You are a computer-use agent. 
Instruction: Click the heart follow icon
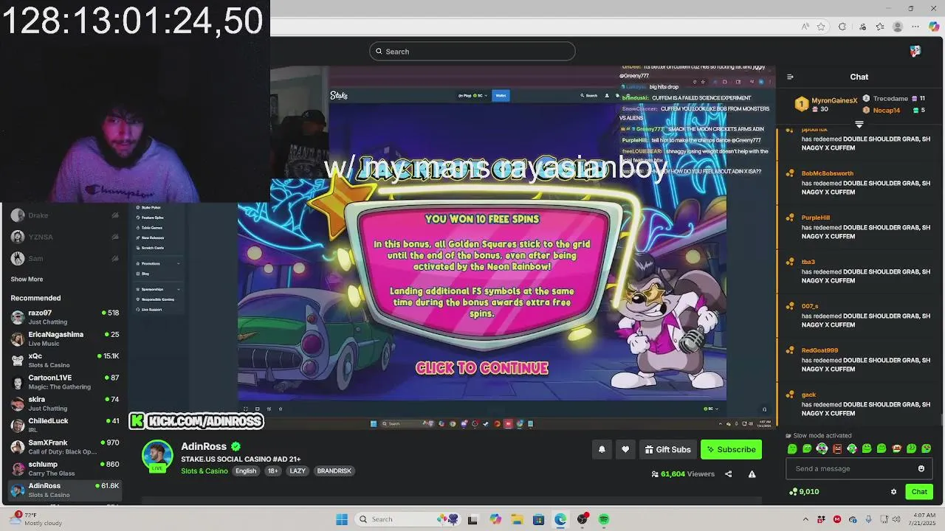point(625,449)
